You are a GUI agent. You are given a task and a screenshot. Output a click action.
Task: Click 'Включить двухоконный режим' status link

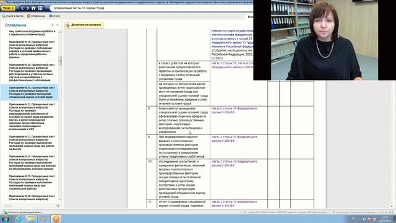pos(25,212)
